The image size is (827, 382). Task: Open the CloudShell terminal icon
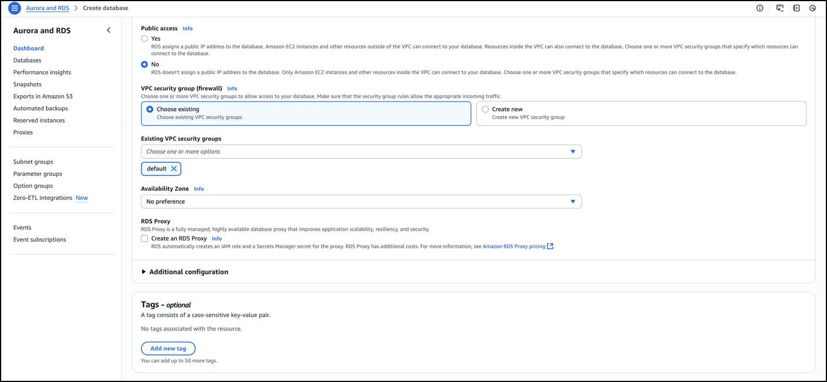point(779,8)
